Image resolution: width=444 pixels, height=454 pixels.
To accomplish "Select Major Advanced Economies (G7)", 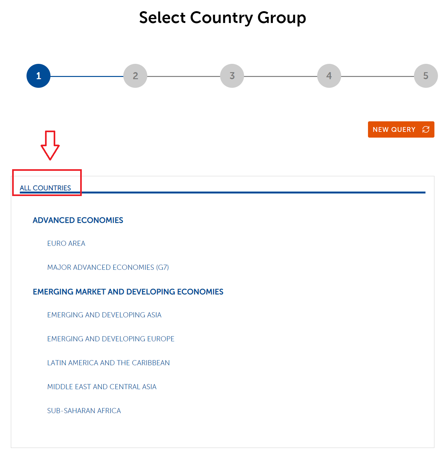I will [x=108, y=268].
